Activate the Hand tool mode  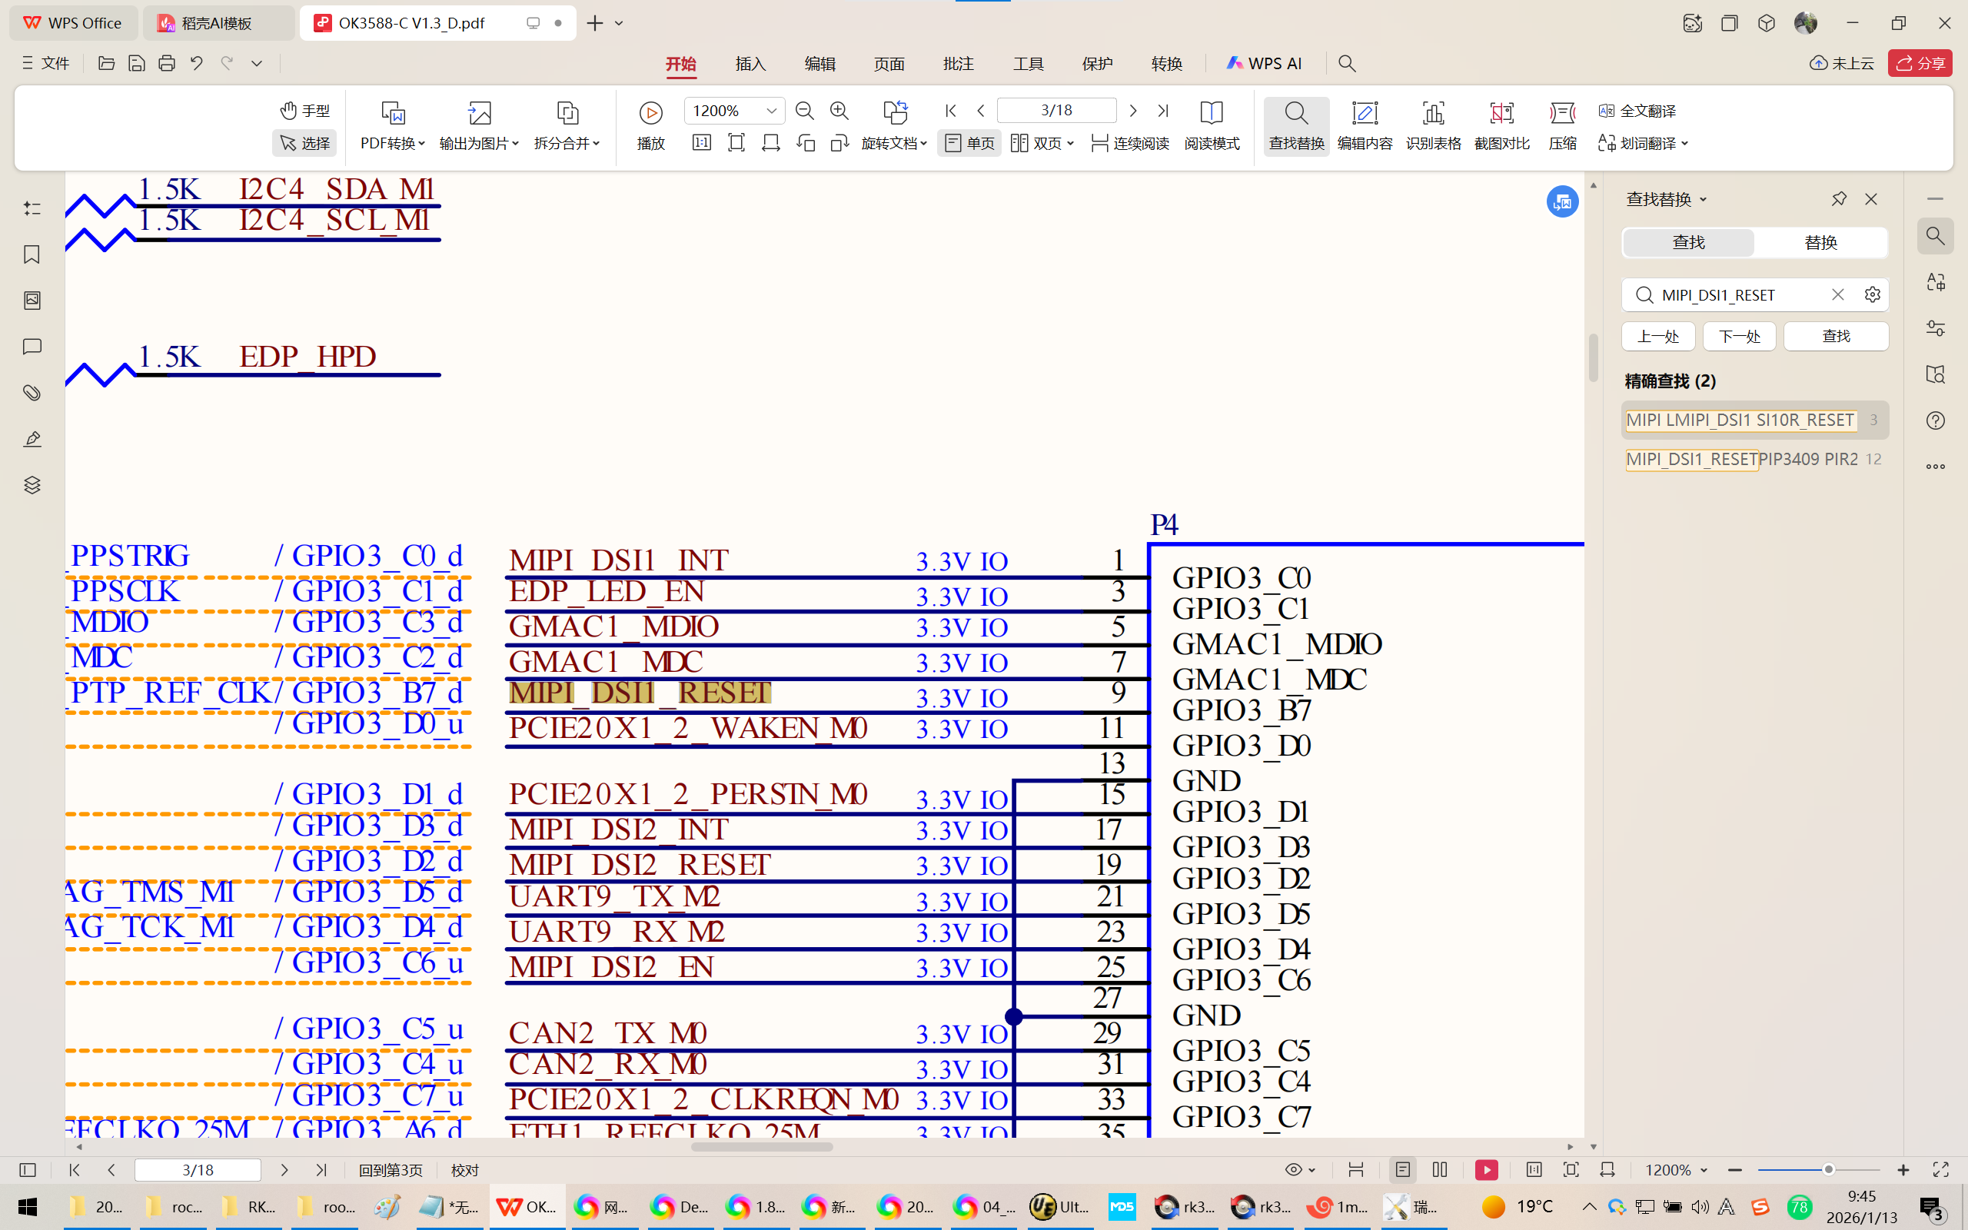(305, 111)
